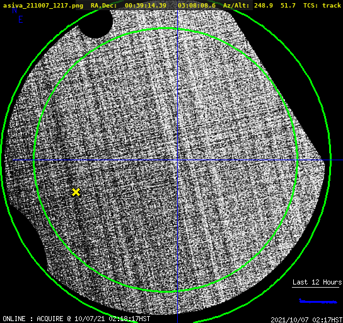Click the crosshair center intersection

pos(177,160)
